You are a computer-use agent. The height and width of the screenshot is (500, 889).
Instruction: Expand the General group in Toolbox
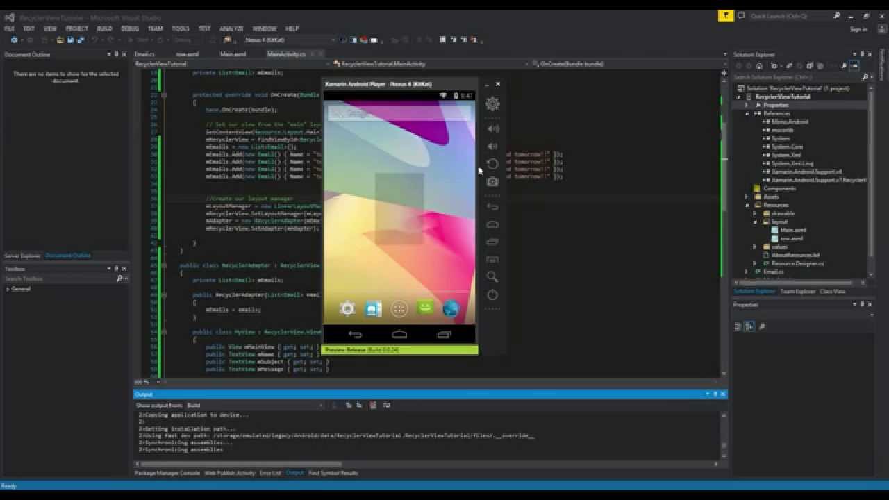(x=8, y=289)
